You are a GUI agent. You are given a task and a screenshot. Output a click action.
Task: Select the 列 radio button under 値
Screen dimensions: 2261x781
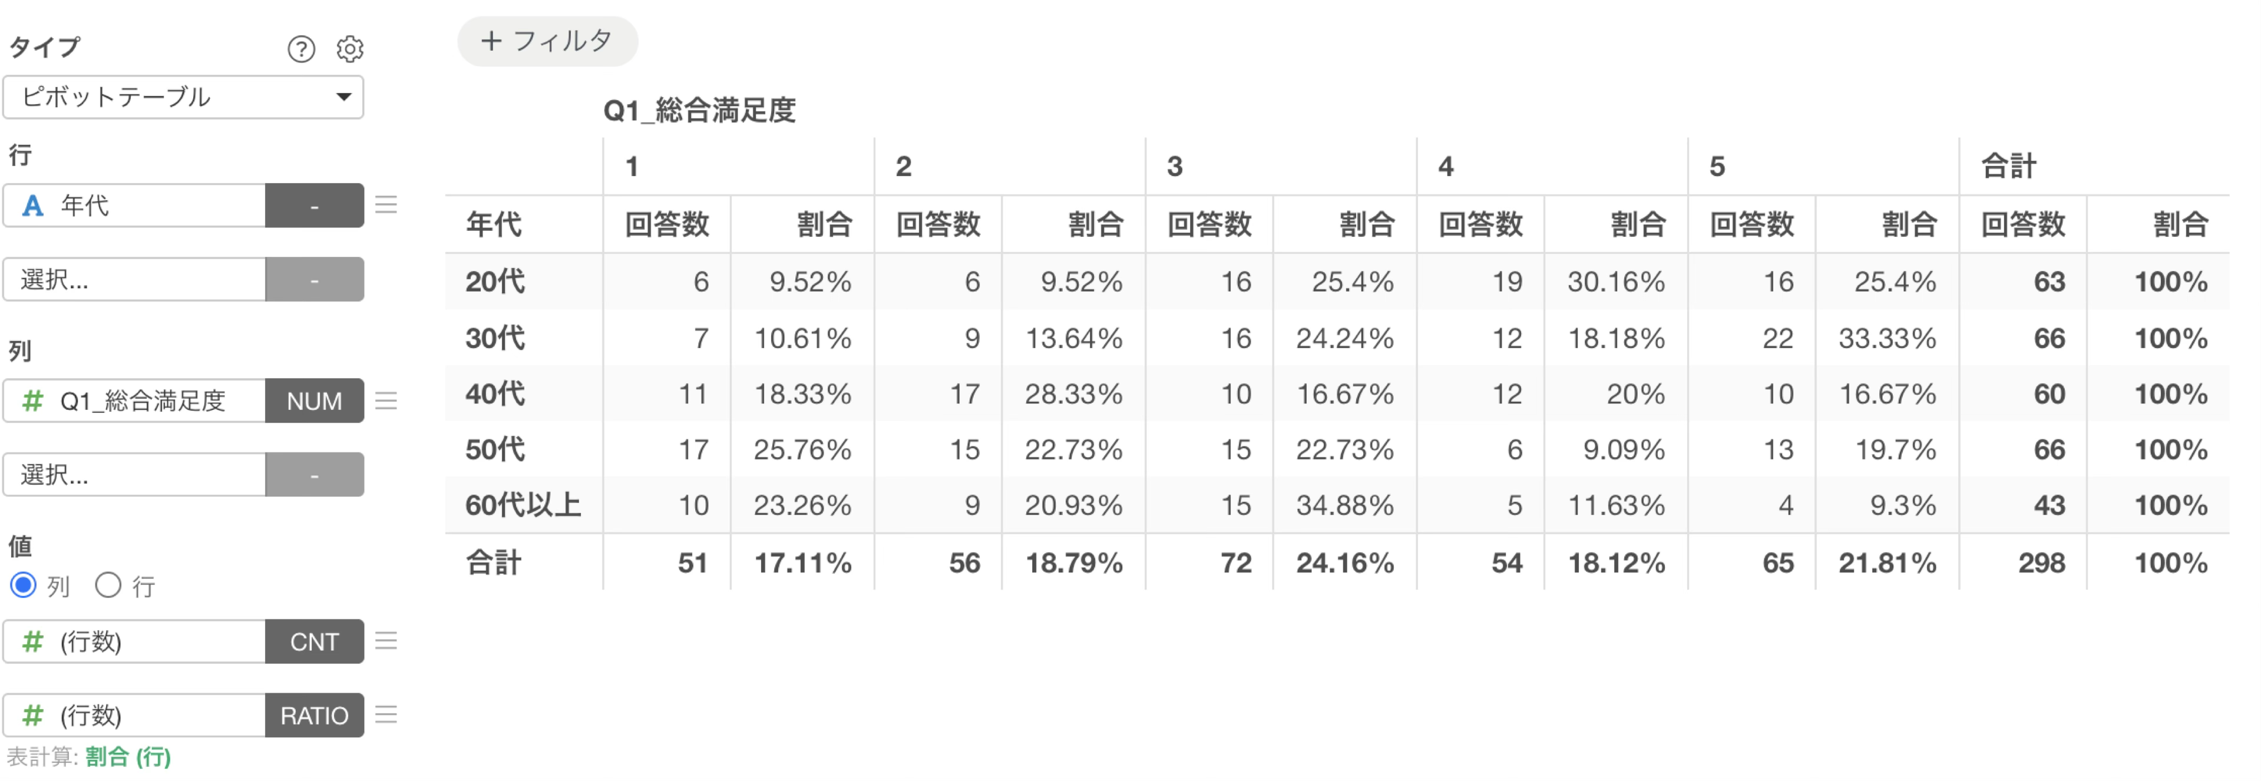(x=23, y=584)
